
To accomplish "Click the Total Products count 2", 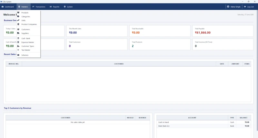I will (x=133, y=46).
